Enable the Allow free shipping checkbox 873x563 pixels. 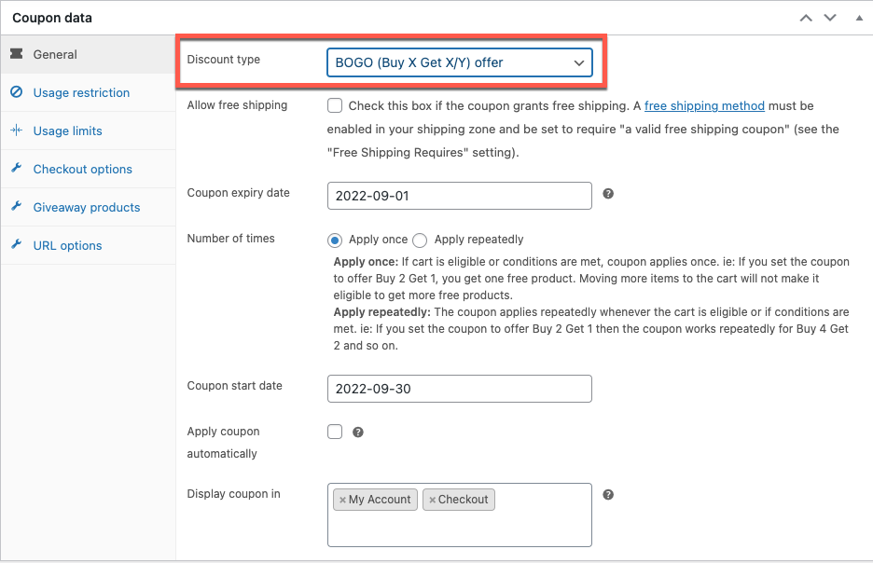pyautogui.click(x=335, y=105)
